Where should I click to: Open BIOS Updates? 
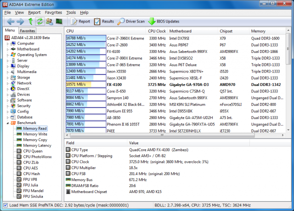164,22
